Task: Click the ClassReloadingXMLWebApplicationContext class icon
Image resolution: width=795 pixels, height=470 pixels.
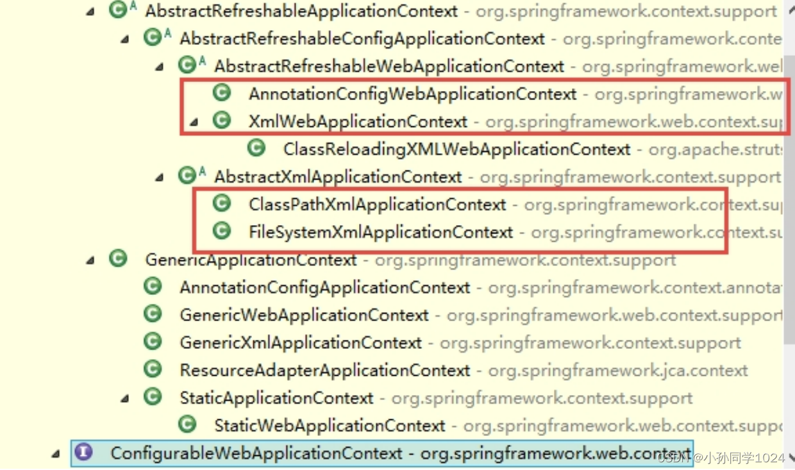Action: coord(256,148)
